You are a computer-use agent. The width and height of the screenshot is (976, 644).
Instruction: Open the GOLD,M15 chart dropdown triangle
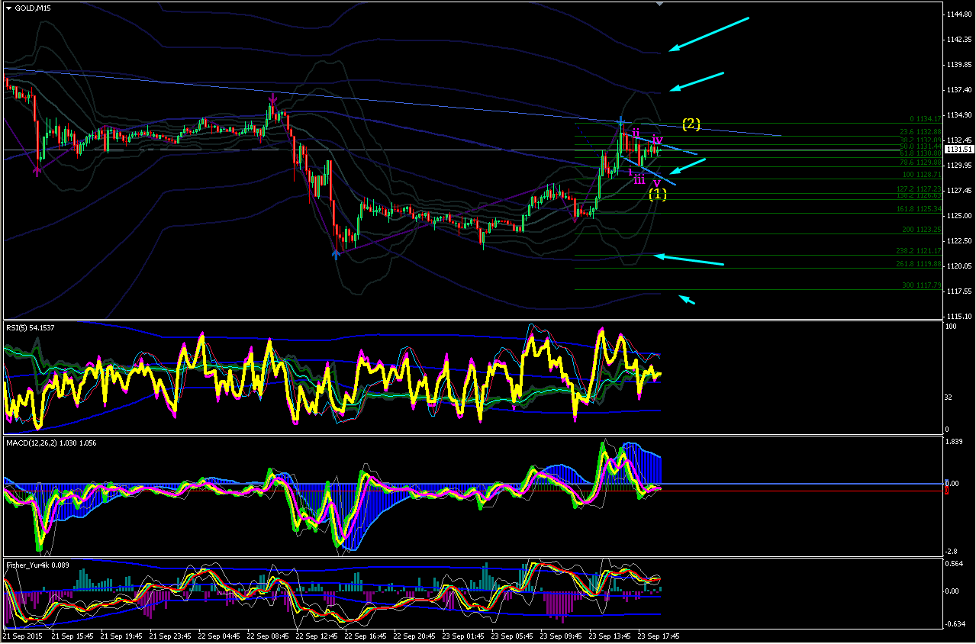coord(8,8)
